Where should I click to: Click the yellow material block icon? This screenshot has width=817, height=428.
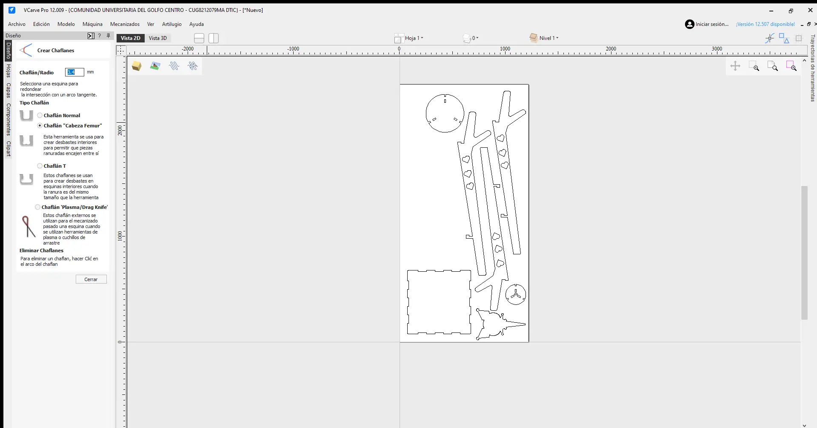point(137,66)
